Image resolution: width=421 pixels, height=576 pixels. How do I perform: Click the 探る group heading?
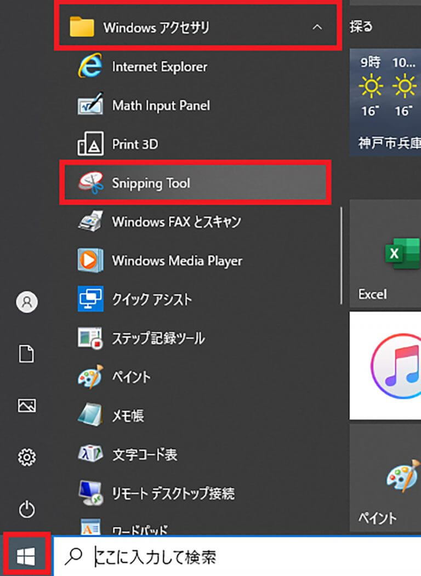click(x=361, y=26)
